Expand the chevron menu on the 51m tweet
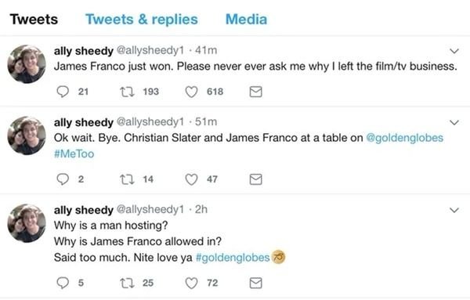This screenshot has width=470, height=300. 454,122
